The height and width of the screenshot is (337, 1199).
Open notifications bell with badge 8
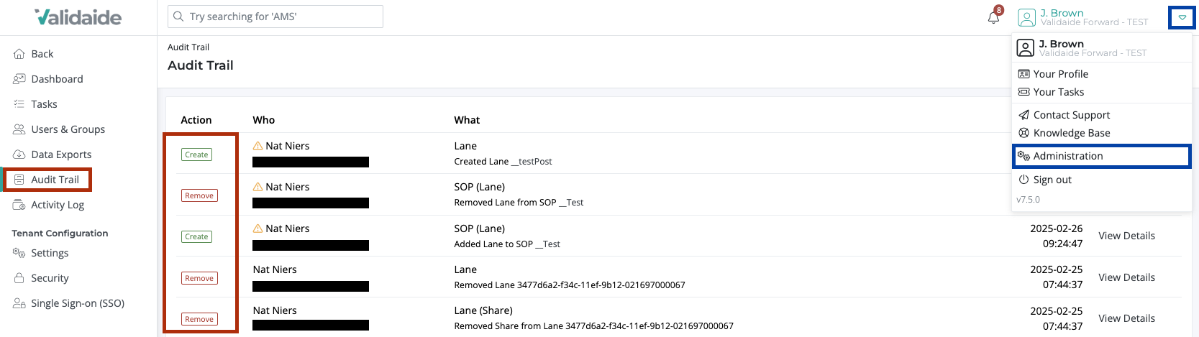(994, 17)
